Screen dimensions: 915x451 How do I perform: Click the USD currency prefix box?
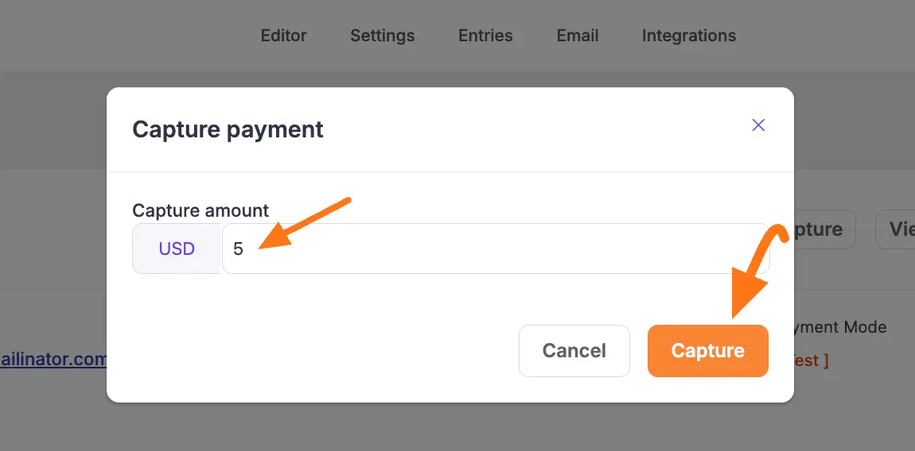pos(177,249)
